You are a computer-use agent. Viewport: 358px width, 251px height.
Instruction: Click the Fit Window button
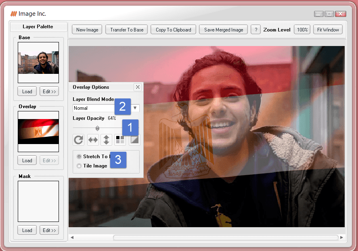click(328, 30)
